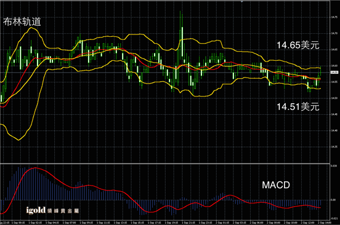This screenshot has width=340, height=225.
Task: Click the 14.40 price axis label
Action: (x=334, y=130)
